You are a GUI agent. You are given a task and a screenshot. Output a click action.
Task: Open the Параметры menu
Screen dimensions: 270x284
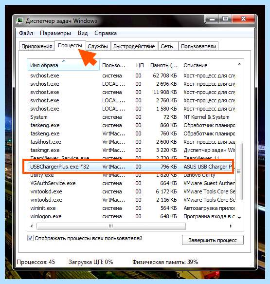[55, 33]
